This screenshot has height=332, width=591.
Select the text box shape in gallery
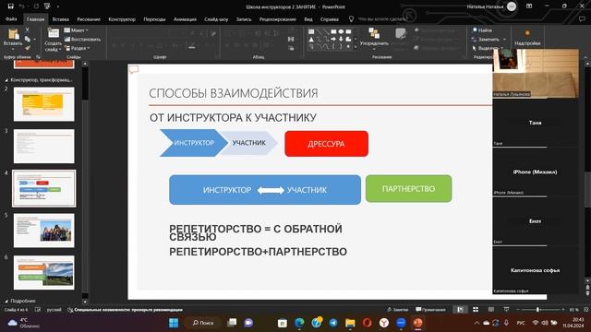coord(311,31)
